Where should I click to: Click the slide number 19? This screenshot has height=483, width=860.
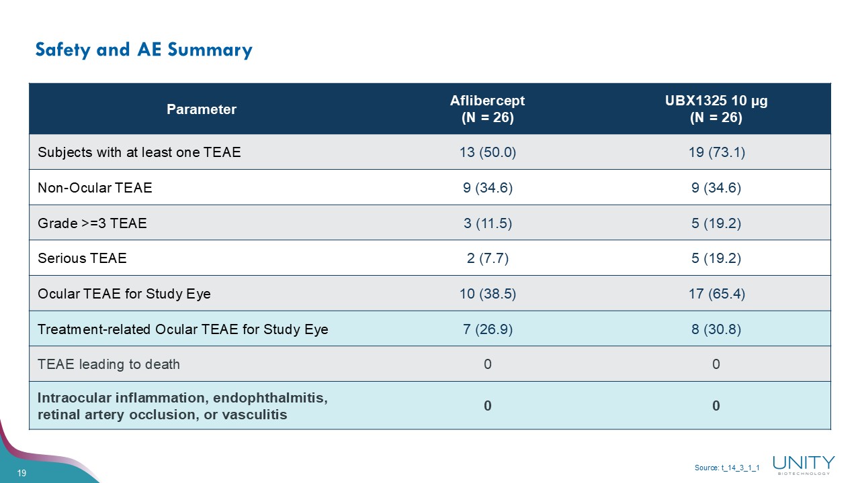click(21, 474)
